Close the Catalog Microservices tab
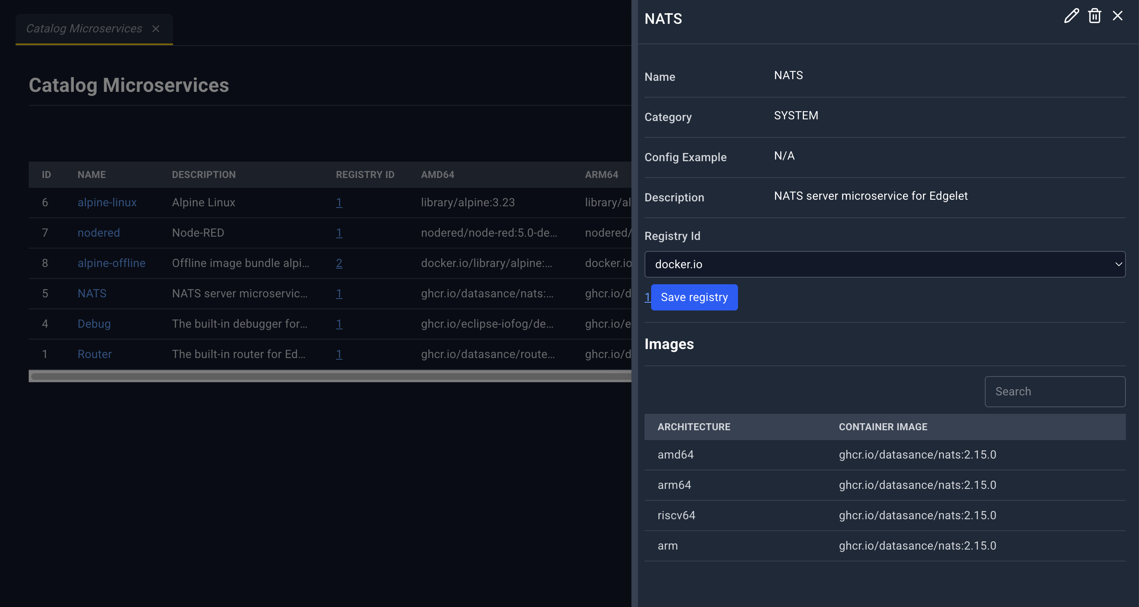 coord(156,29)
